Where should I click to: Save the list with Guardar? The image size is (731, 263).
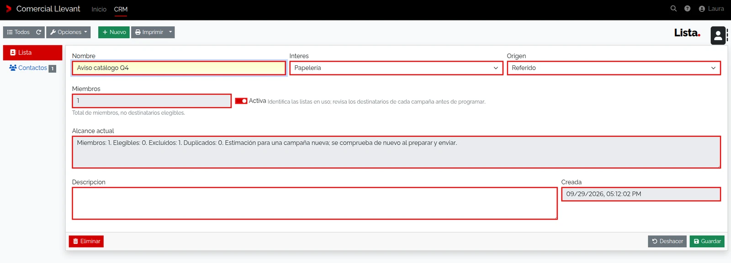(707, 241)
